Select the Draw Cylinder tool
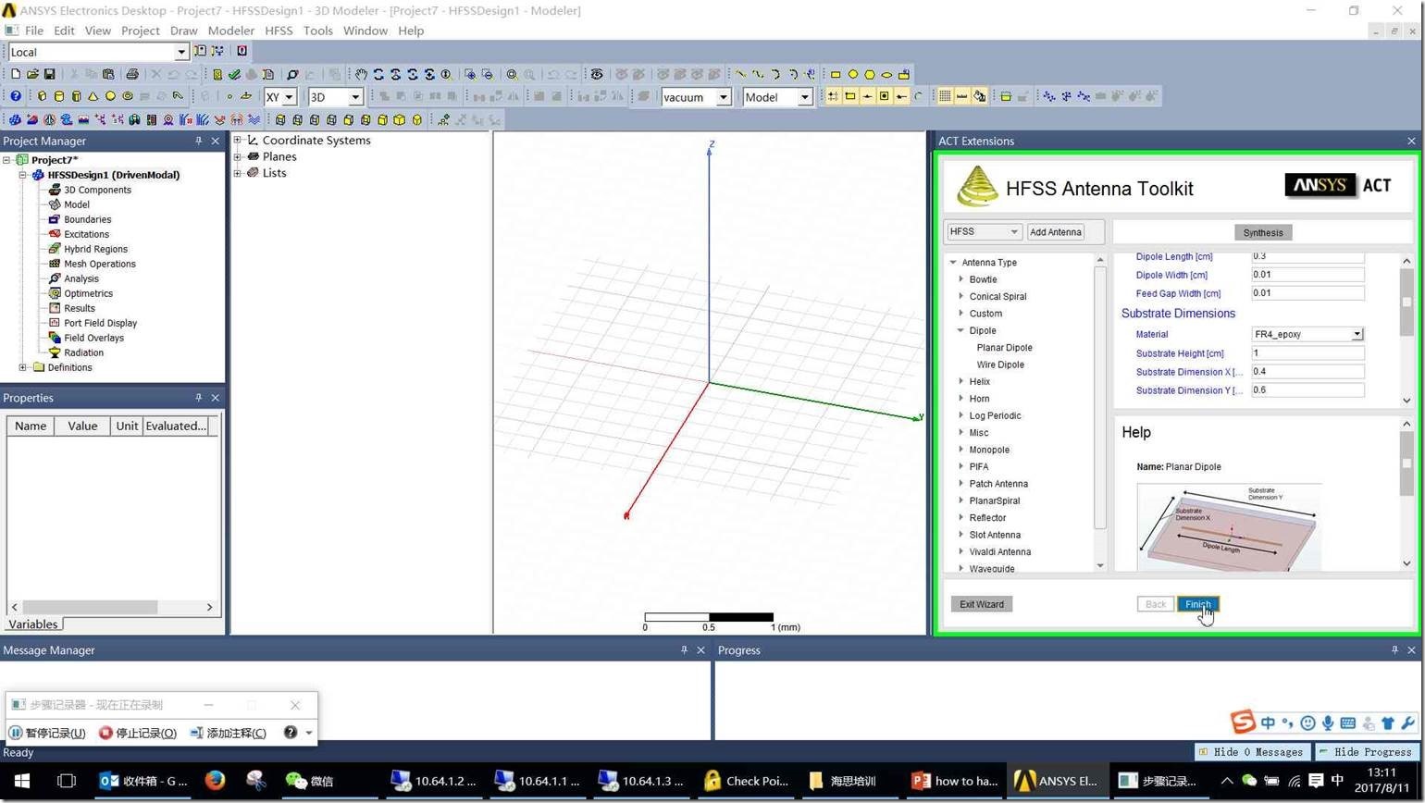Screen dimensions: 1425x803 tap(59, 96)
